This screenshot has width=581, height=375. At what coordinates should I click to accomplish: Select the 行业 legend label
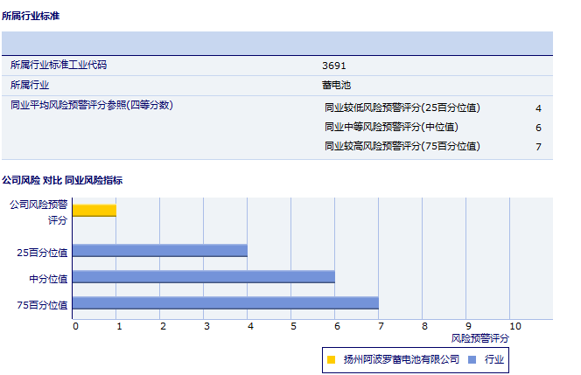[x=494, y=359]
